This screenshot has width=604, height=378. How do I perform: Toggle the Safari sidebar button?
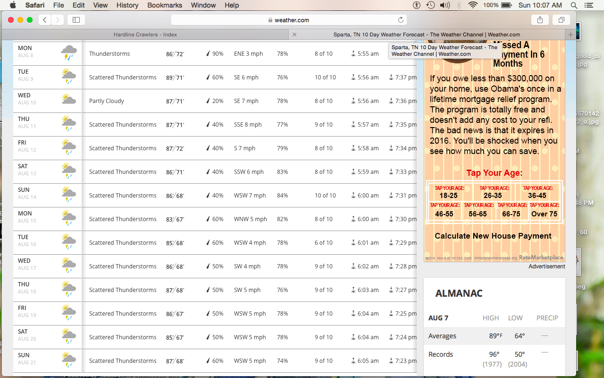(x=76, y=20)
